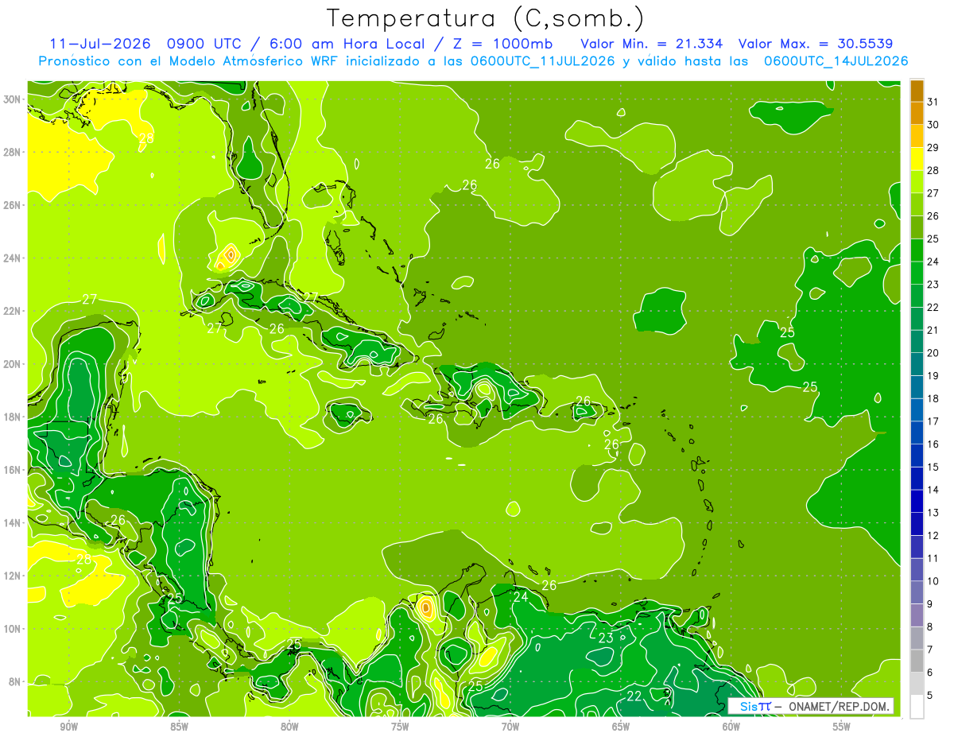Click the legend value 14
This screenshot has width=954, height=737.
(933, 490)
